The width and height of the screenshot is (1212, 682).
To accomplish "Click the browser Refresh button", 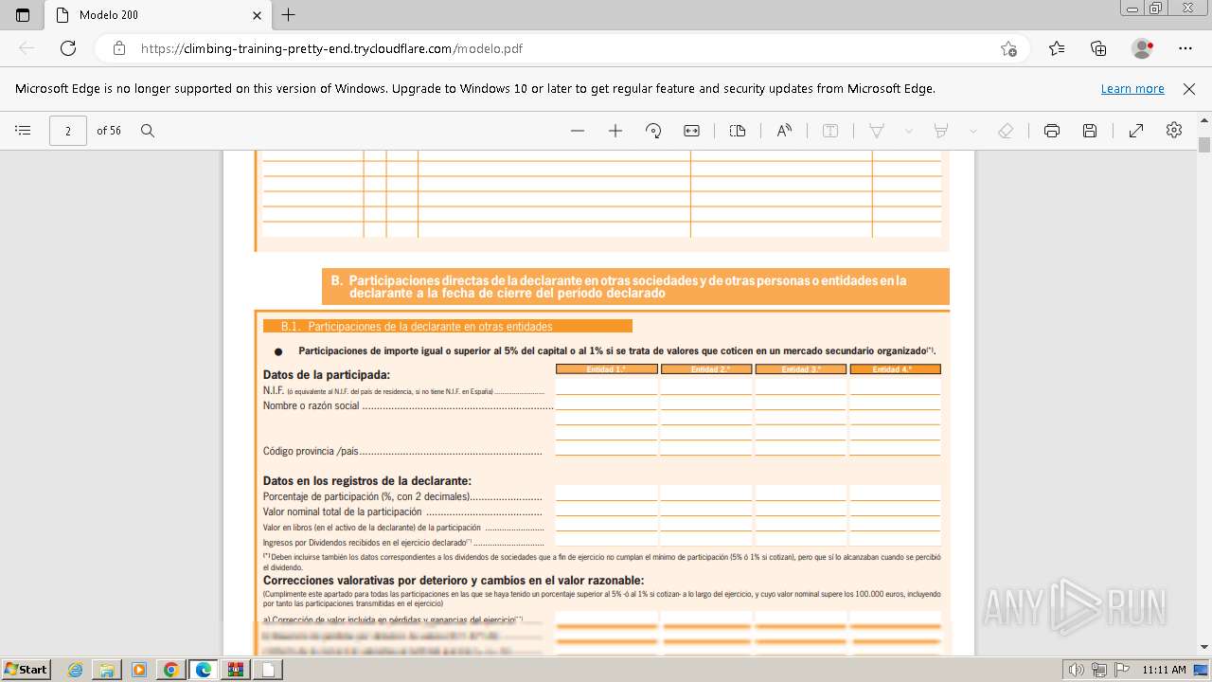I will pos(68,48).
